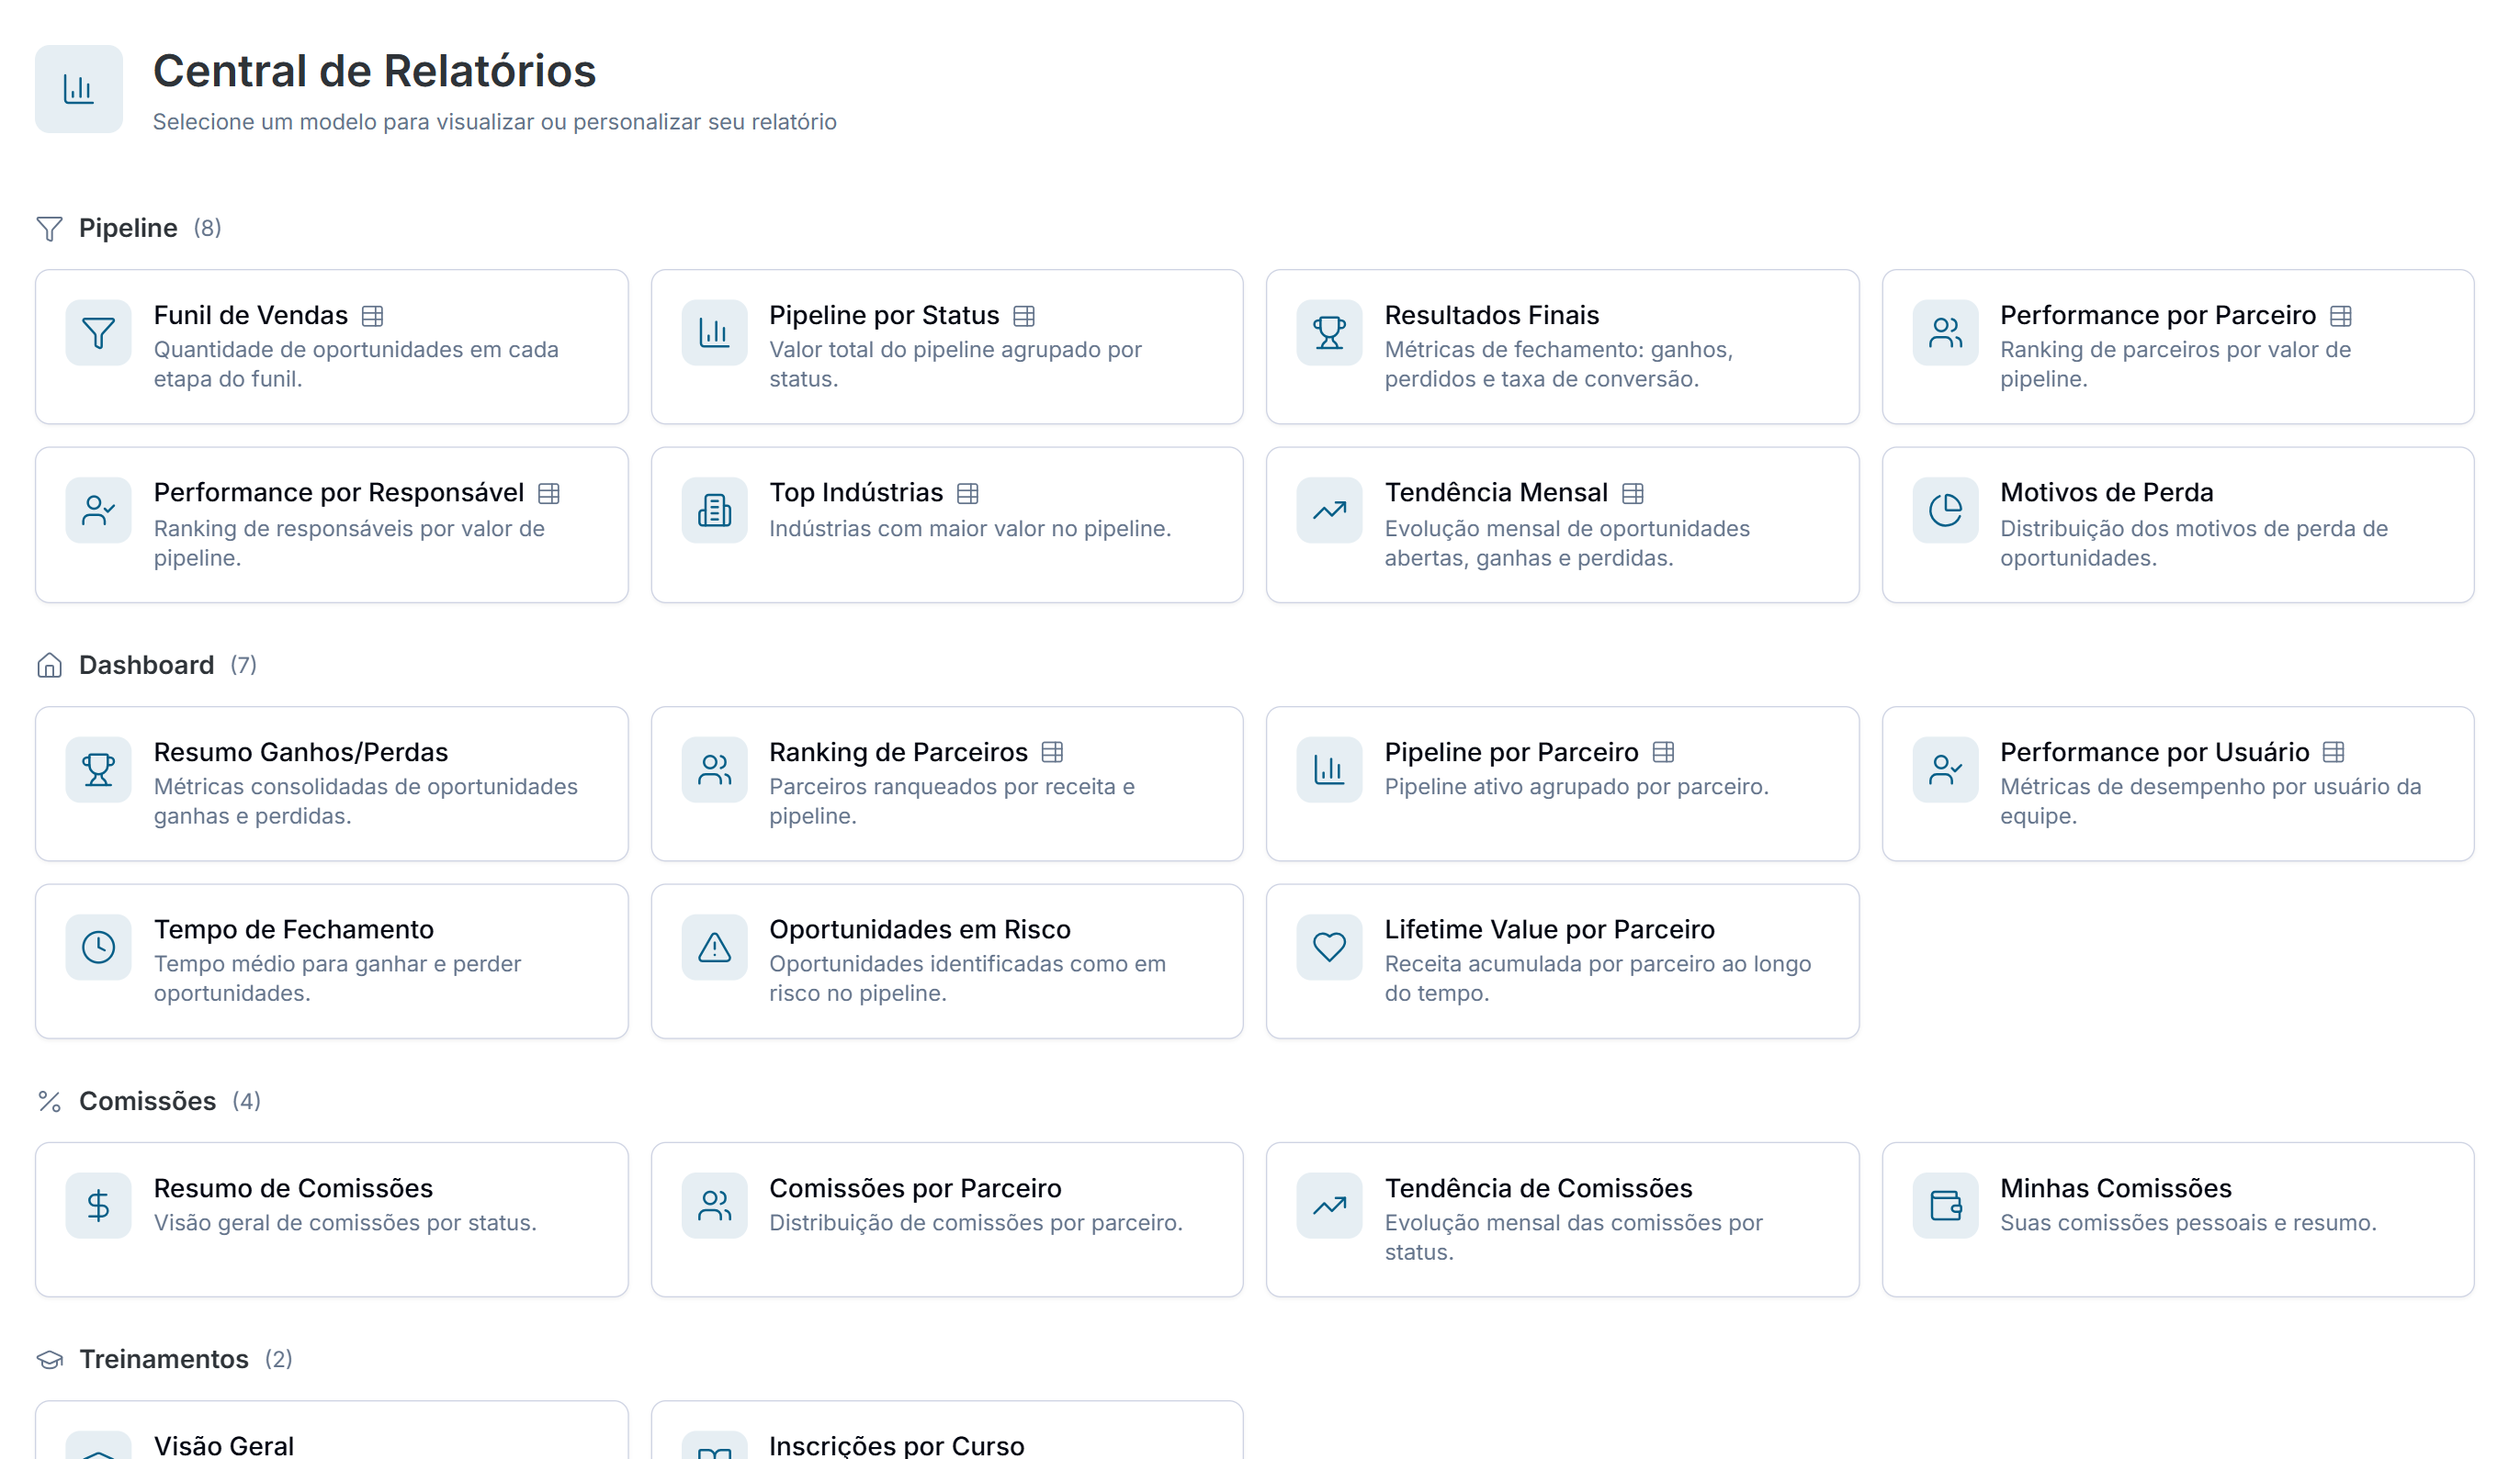Click the table icon beside Tendência Mensal title

[x=1633, y=494]
